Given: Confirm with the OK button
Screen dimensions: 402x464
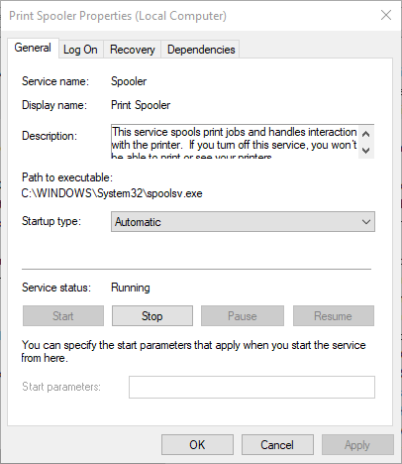Looking at the screenshot, I should pos(197,445).
